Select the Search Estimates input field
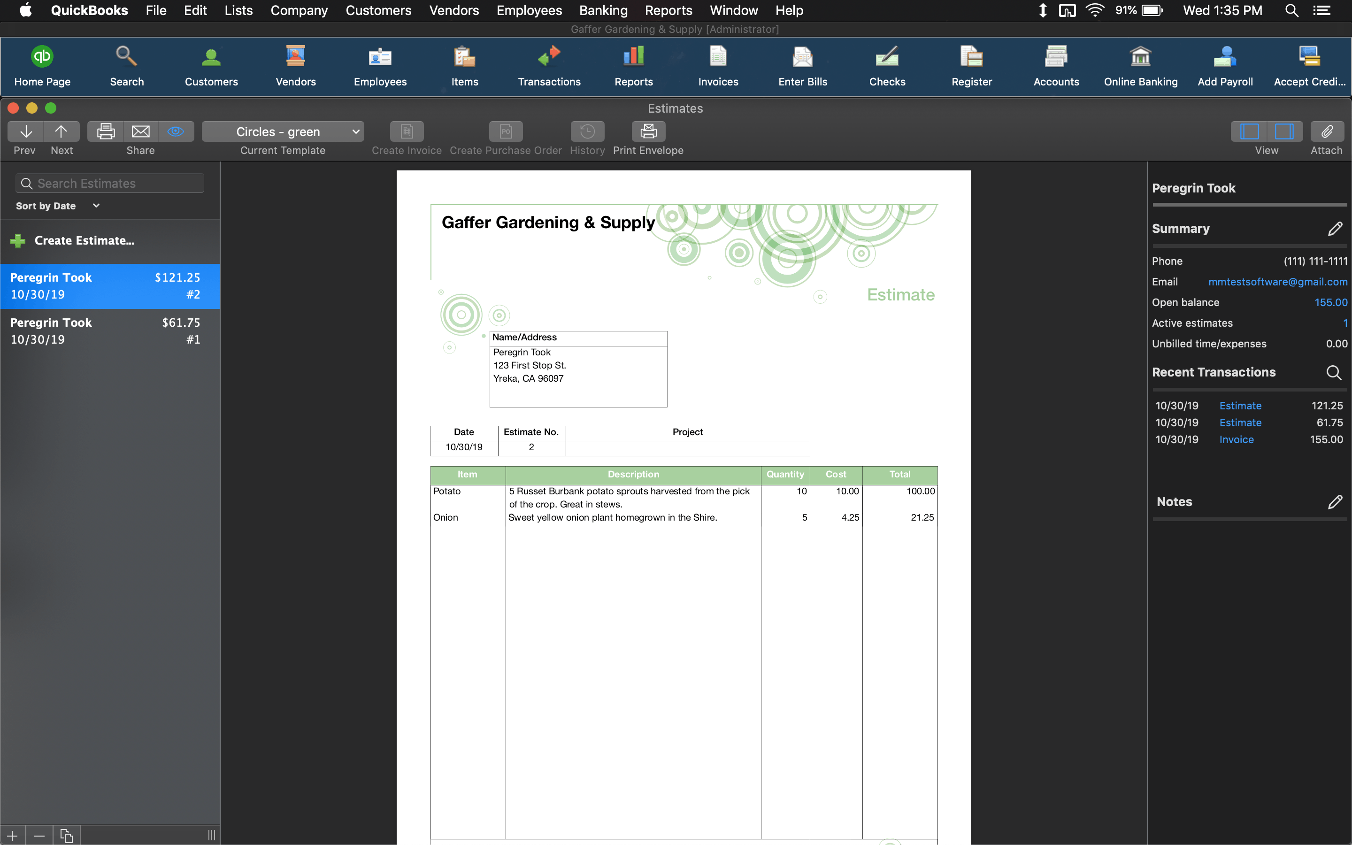This screenshot has width=1352, height=845. [x=110, y=183]
